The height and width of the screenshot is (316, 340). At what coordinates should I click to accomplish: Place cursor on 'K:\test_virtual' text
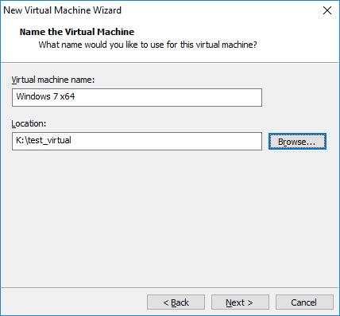pos(44,140)
